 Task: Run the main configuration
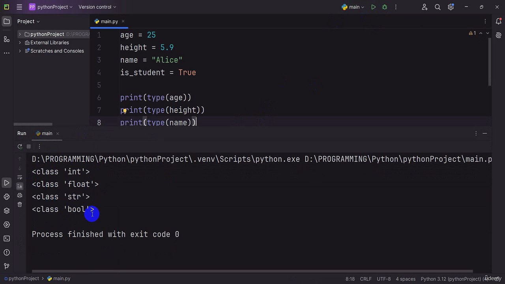point(373,7)
